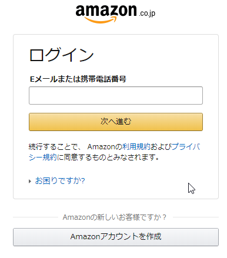Click the Eメールまたは携帯電話番号 field label
The height and width of the screenshot is (258, 227).
point(78,79)
